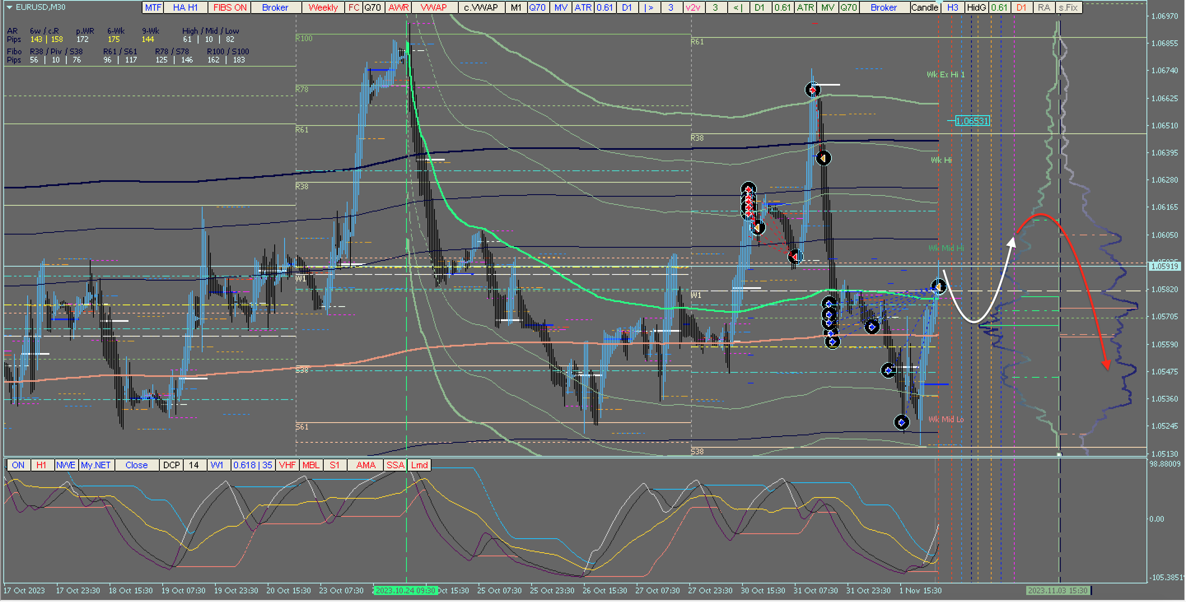This screenshot has width=1186, height=602.
Task: Toggle the FIBS ON button
Action: click(x=230, y=7)
